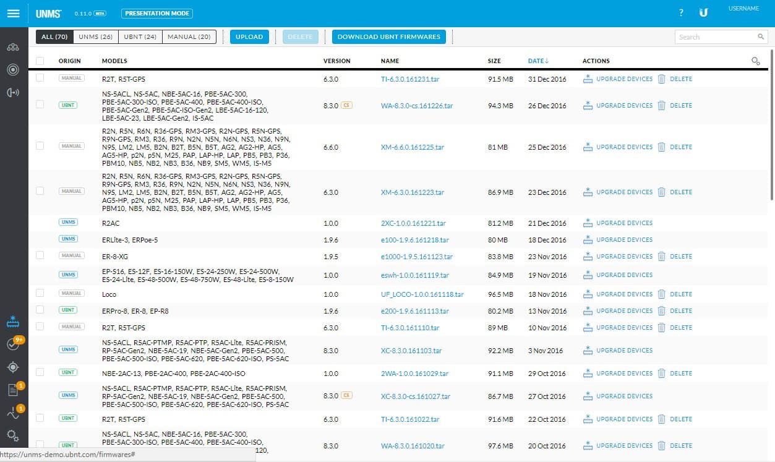Check the box for XM-6.6.0.161225.tar row
The image size is (775, 462).
(40, 146)
